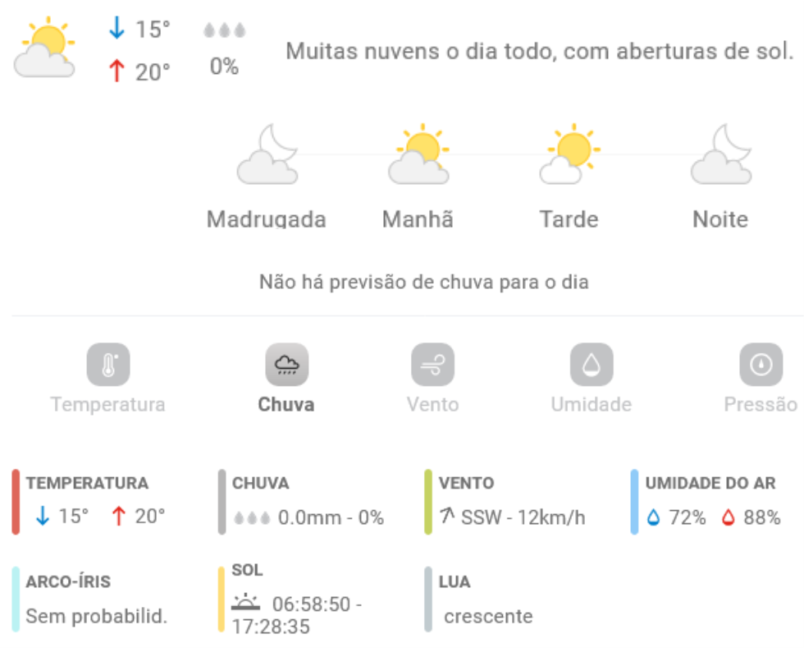Click the large partly-cloudy summary icon
The width and height of the screenshot is (804, 648).
point(45,48)
